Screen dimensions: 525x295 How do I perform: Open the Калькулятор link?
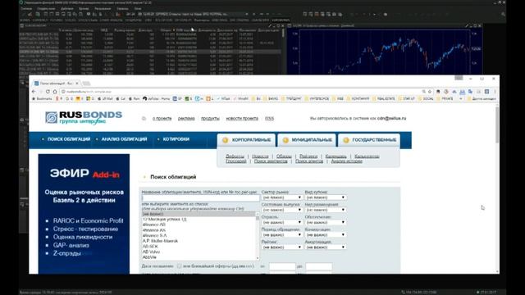tap(367, 157)
